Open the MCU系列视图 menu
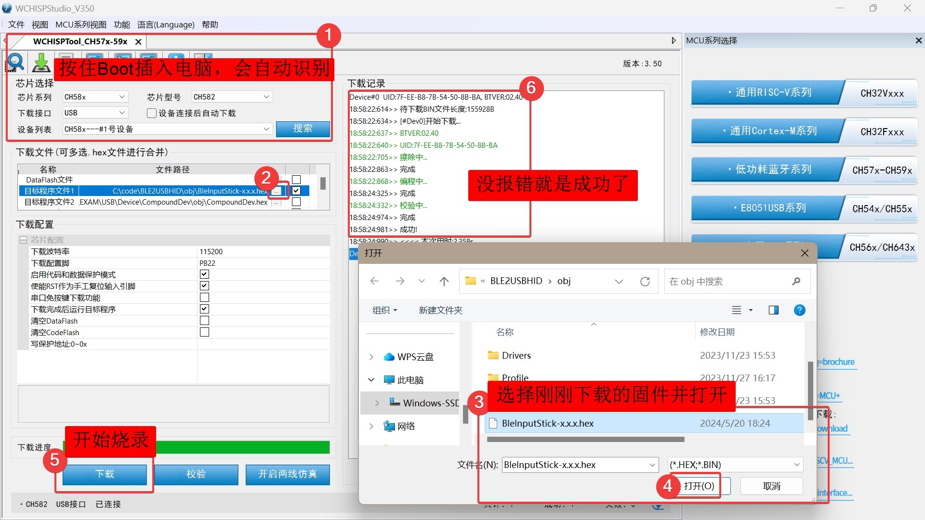This screenshot has height=520, width=925. [x=80, y=25]
